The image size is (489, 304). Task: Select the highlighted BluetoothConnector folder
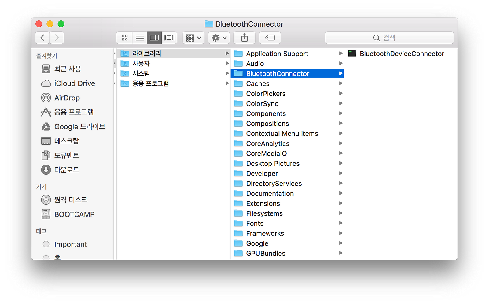coord(287,73)
